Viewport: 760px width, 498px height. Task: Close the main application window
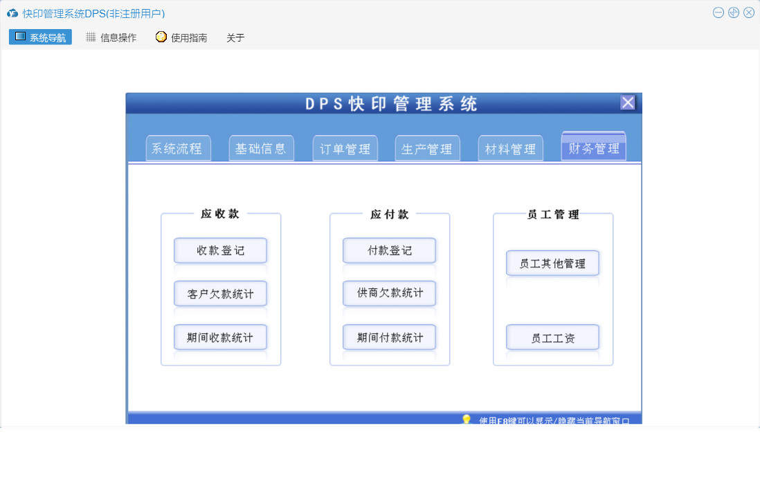749,12
